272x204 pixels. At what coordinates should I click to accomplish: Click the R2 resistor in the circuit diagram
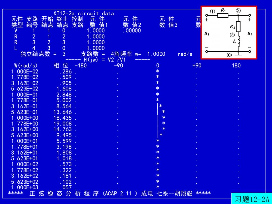tap(238, 26)
